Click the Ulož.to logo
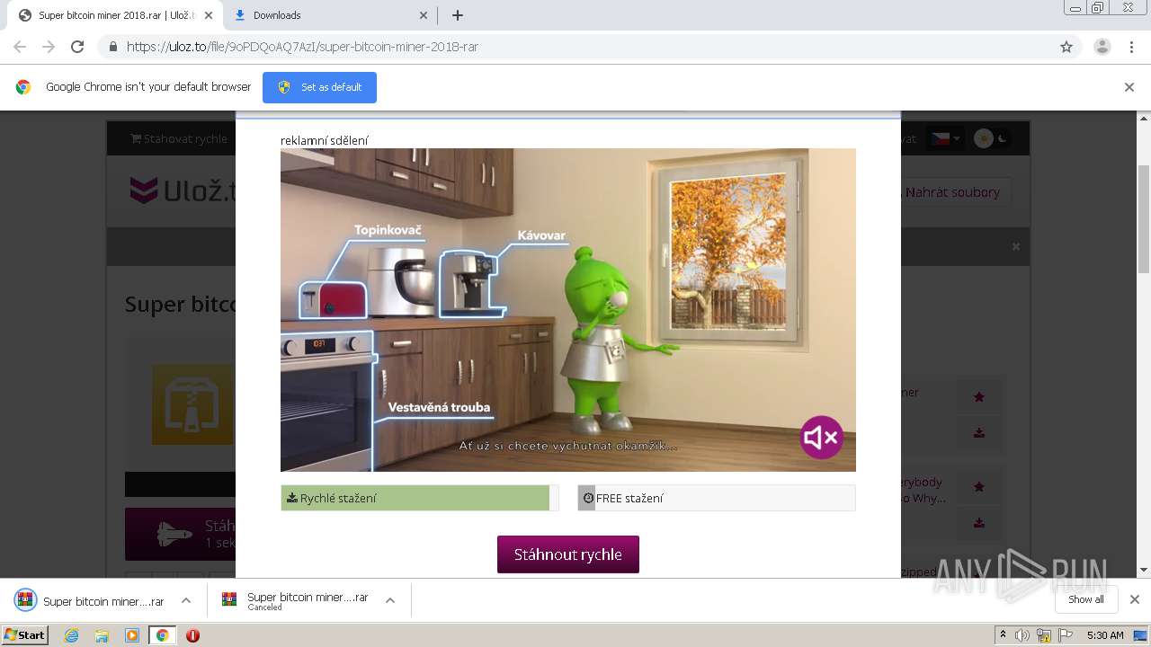The height and width of the screenshot is (647, 1151). (x=183, y=191)
